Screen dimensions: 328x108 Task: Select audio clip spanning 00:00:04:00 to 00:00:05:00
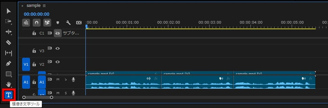coord(274,82)
